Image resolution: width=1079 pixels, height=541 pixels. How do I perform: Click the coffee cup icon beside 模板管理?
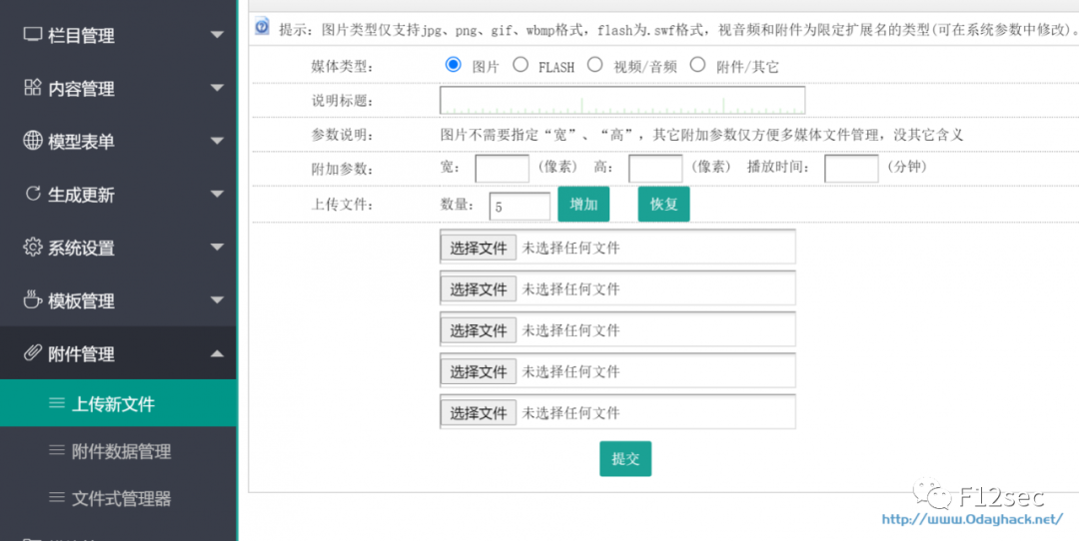pyautogui.click(x=32, y=299)
